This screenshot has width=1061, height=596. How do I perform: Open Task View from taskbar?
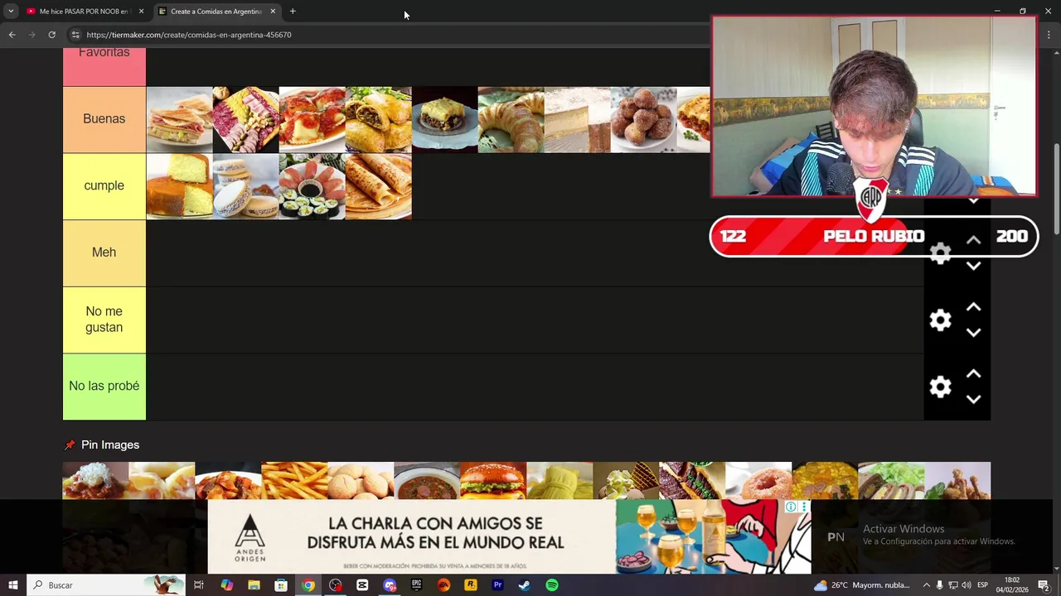[x=199, y=585]
